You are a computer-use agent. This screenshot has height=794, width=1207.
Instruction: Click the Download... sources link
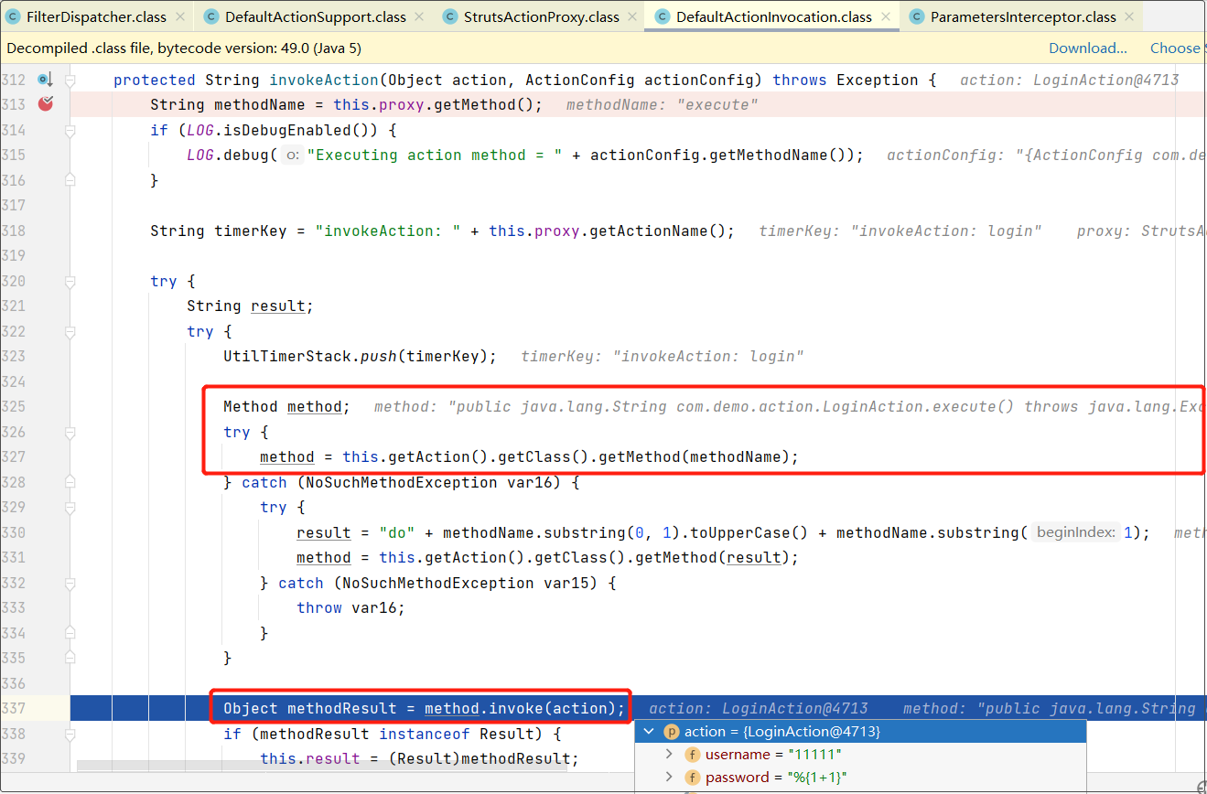point(1088,48)
